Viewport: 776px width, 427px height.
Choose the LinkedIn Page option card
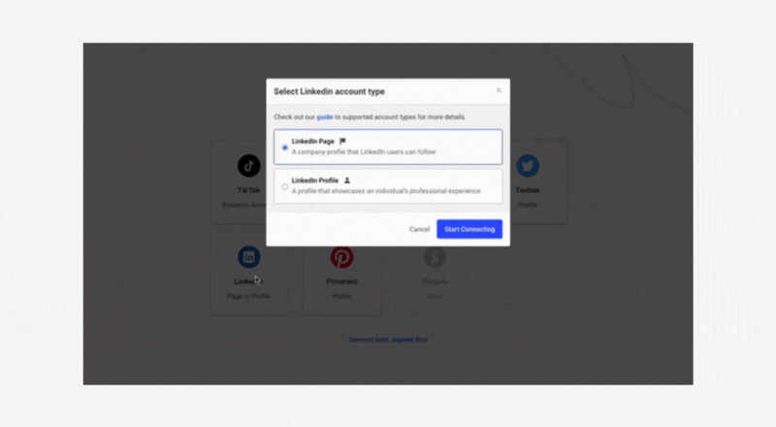pyautogui.click(x=388, y=148)
